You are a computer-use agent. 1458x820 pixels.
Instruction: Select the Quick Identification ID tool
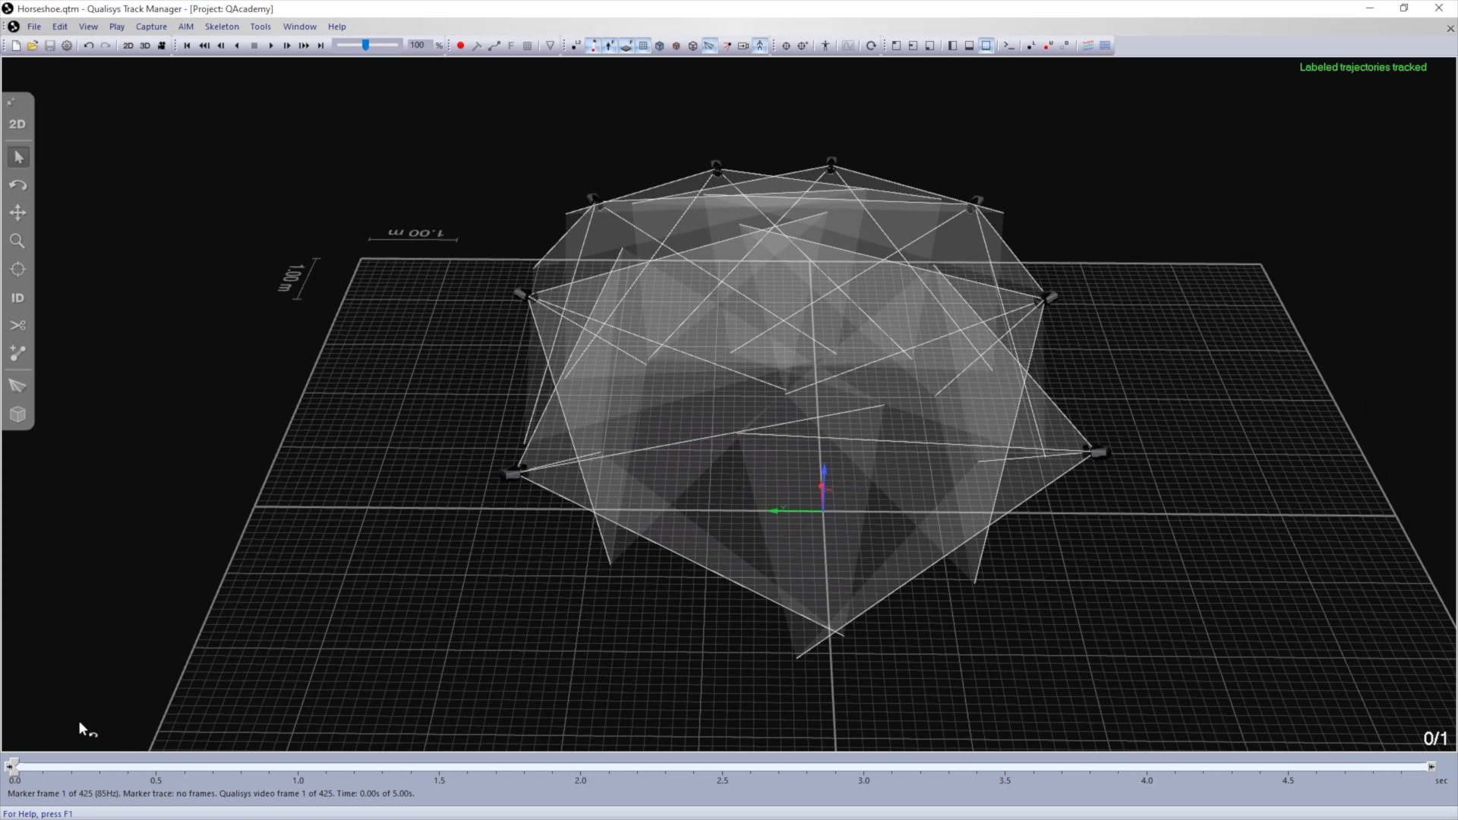point(17,298)
